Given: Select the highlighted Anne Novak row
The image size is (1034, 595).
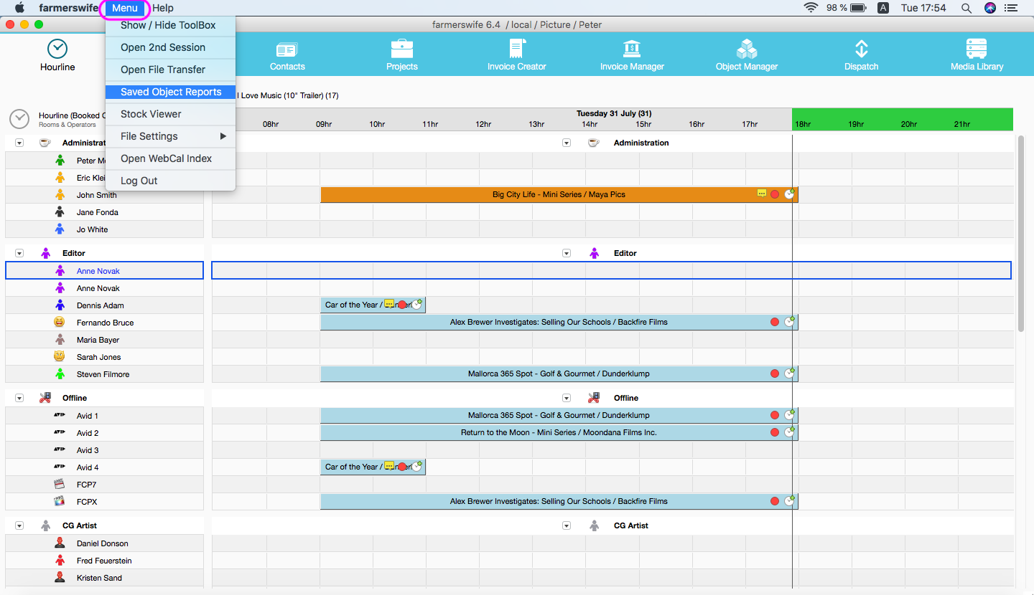Looking at the screenshot, I should pyautogui.click(x=104, y=271).
